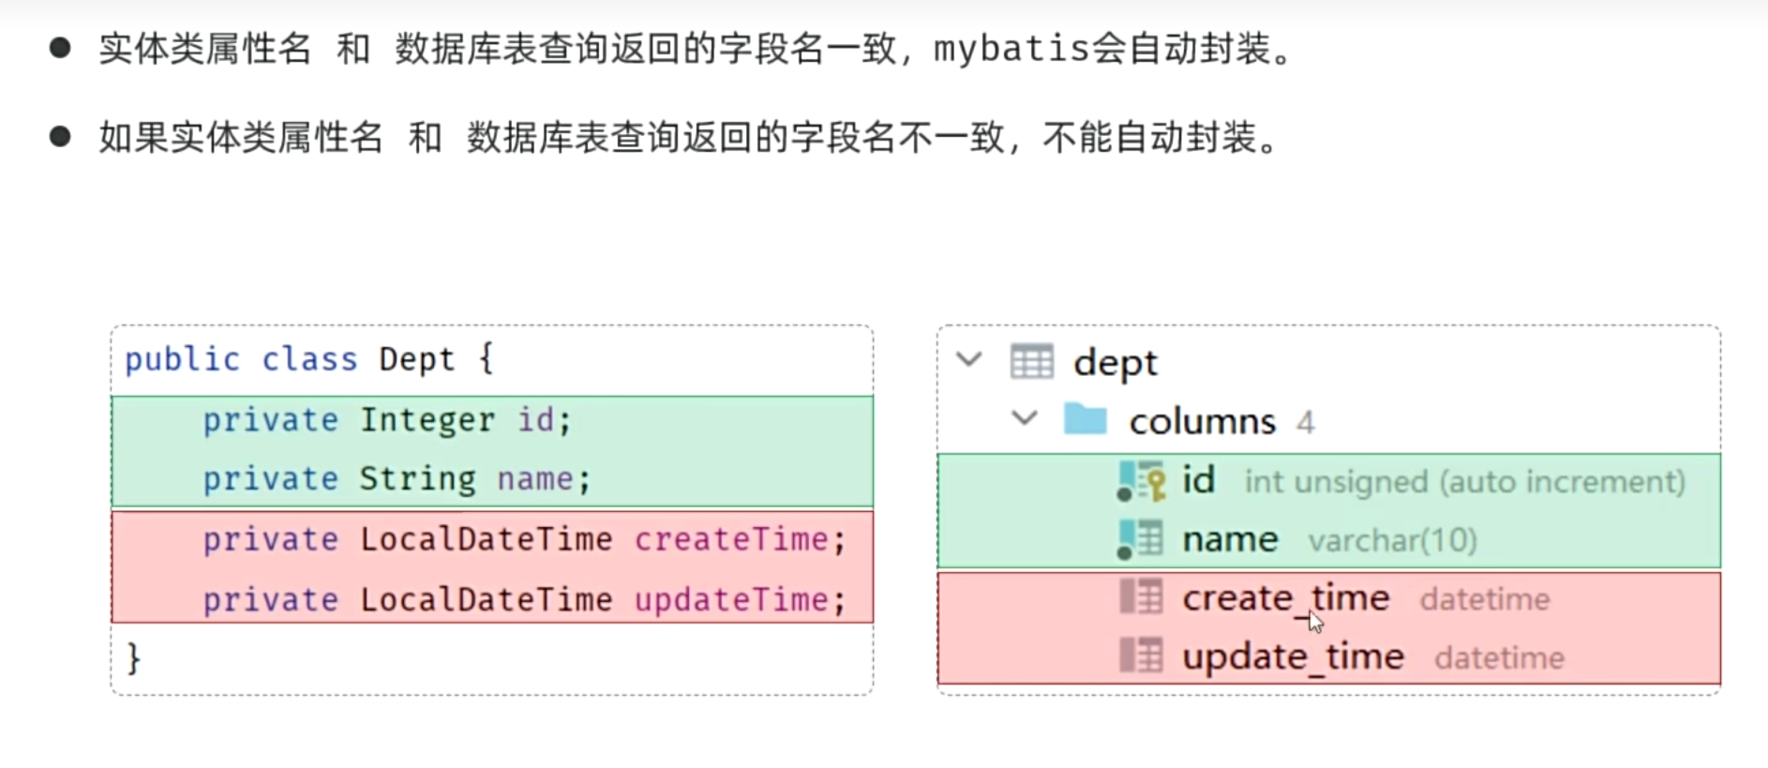Click the dept table icon
The image size is (1768, 768).
[x=1031, y=362]
